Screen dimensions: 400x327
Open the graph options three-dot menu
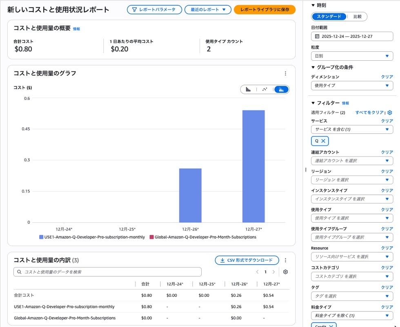pyautogui.click(x=286, y=73)
